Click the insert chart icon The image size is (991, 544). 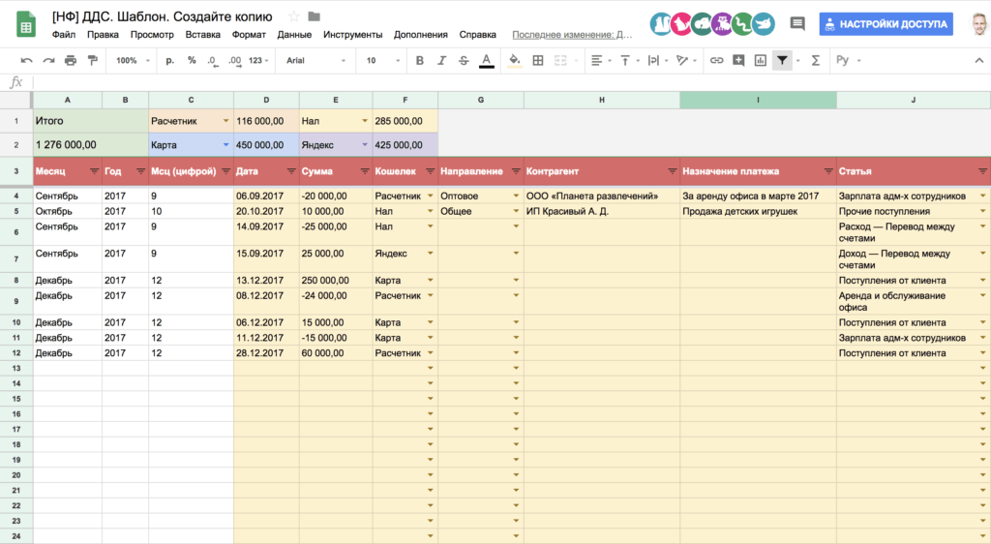pyautogui.click(x=761, y=60)
